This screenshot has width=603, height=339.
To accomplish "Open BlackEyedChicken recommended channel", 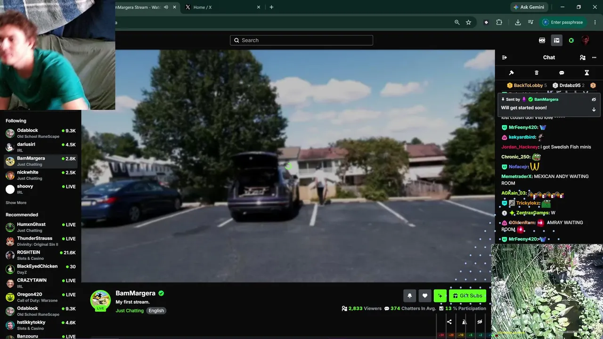I will 41,269.
